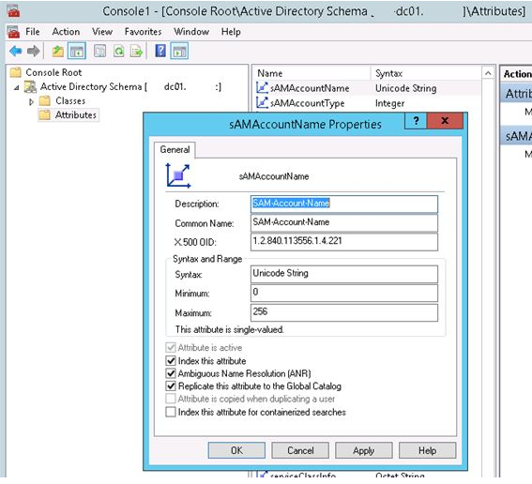Image resolution: width=532 pixels, height=484 pixels.
Task: Click the Properties toolbar icon
Action: (x=99, y=52)
